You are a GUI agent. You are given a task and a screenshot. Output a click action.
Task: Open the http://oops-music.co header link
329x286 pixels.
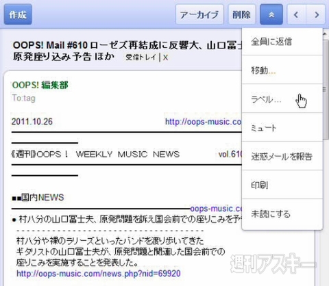(203, 122)
